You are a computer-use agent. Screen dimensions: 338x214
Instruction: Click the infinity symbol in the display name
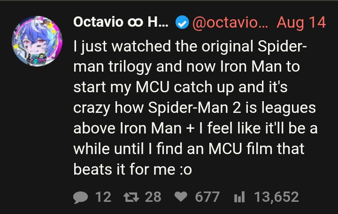(135, 22)
